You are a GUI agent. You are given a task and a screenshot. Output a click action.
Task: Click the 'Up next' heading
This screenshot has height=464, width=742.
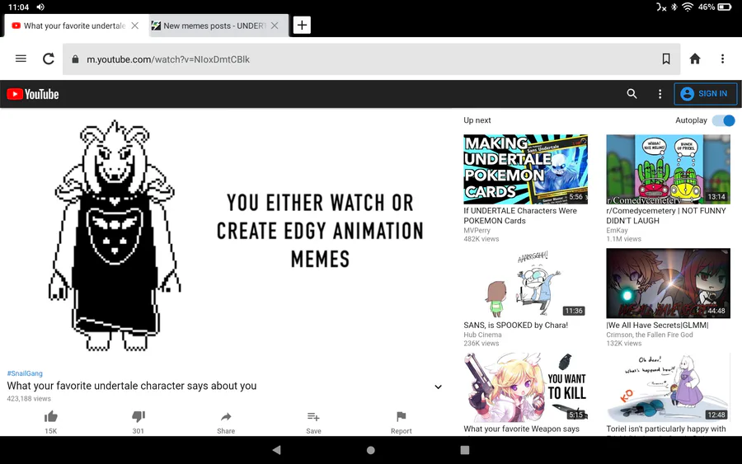tap(477, 120)
